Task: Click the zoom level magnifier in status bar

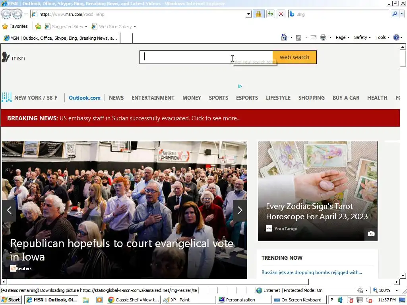Action: pos(375,290)
